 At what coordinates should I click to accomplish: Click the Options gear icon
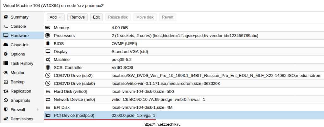point(5,54)
